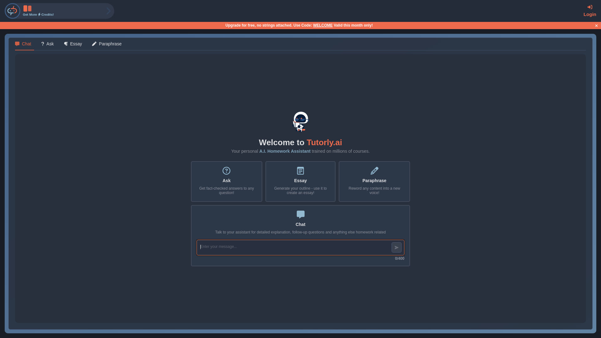This screenshot has width=601, height=338.
Task: Dismiss the upgrade promo banner
Action: coord(596,26)
